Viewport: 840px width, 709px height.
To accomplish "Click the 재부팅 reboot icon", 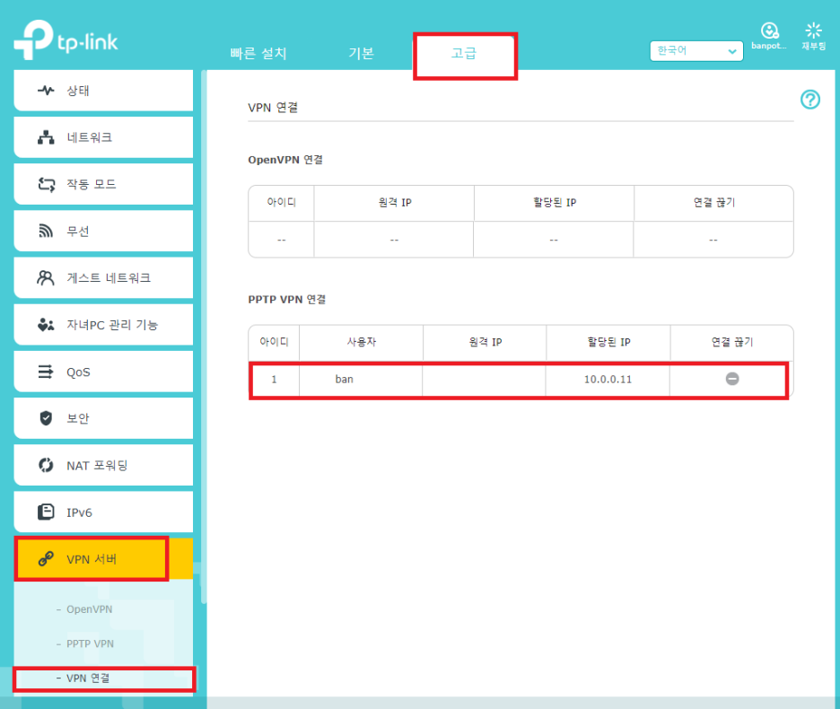I will tap(813, 31).
